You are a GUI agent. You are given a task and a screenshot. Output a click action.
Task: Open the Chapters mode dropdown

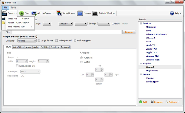tap(66, 24)
